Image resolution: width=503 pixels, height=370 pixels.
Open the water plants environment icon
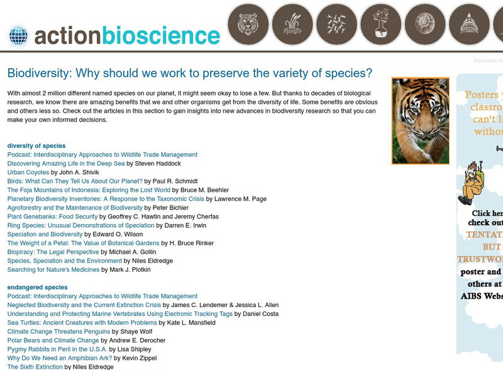coord(292,25)
